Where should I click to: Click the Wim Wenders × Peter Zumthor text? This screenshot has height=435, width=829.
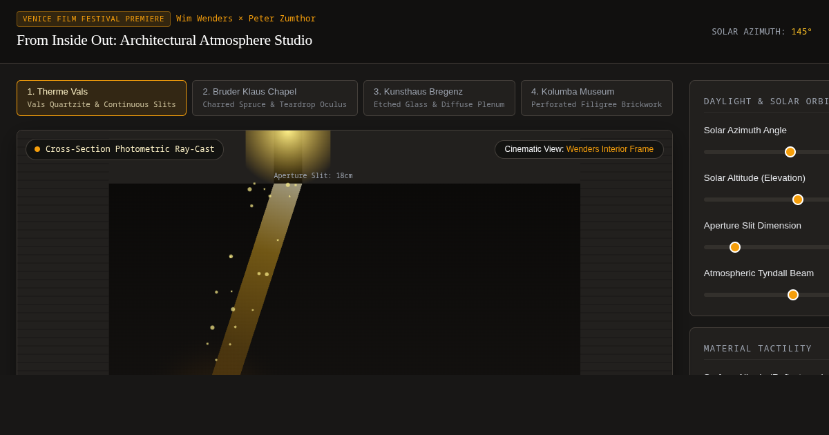point(246,19)
